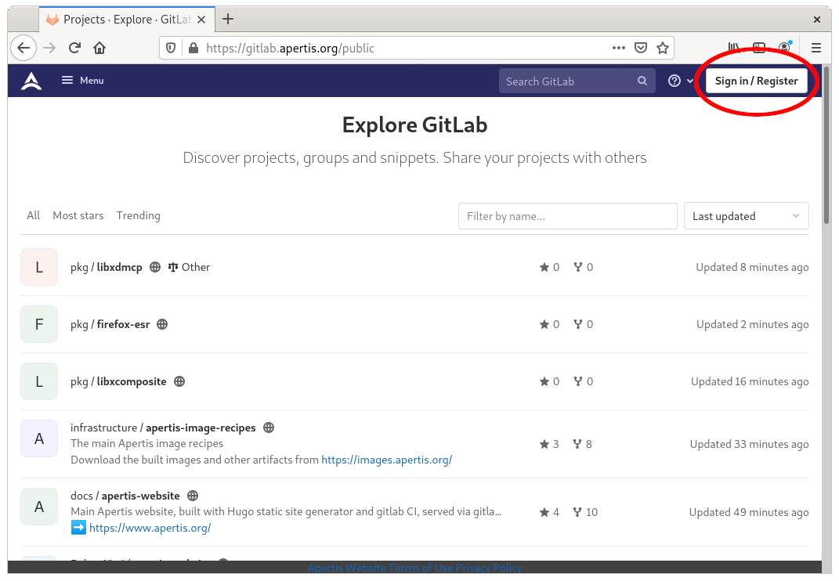Save the page to Pocket
Viewport: 839px width, 581px height.
click(641, 48)
